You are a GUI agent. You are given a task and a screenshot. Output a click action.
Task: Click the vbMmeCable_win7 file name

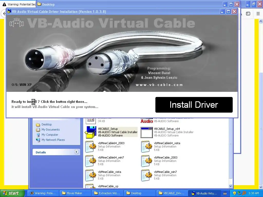pos(165,172)
